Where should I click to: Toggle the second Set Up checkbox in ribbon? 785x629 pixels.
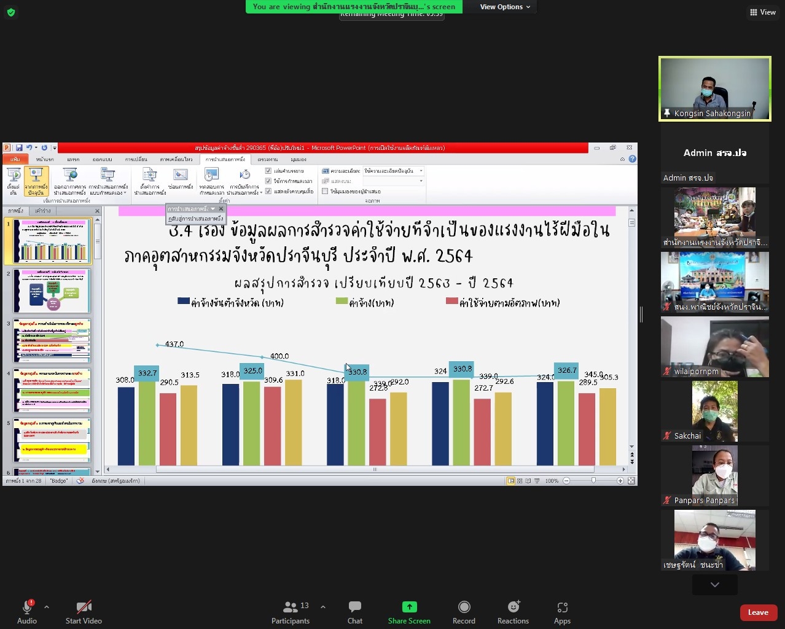[268, 181]
